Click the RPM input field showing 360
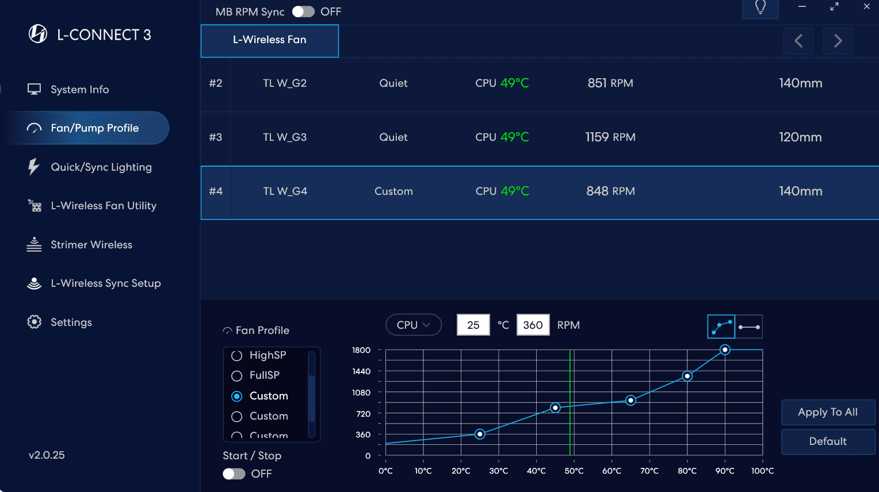879x492 pixels. (533, 325)
